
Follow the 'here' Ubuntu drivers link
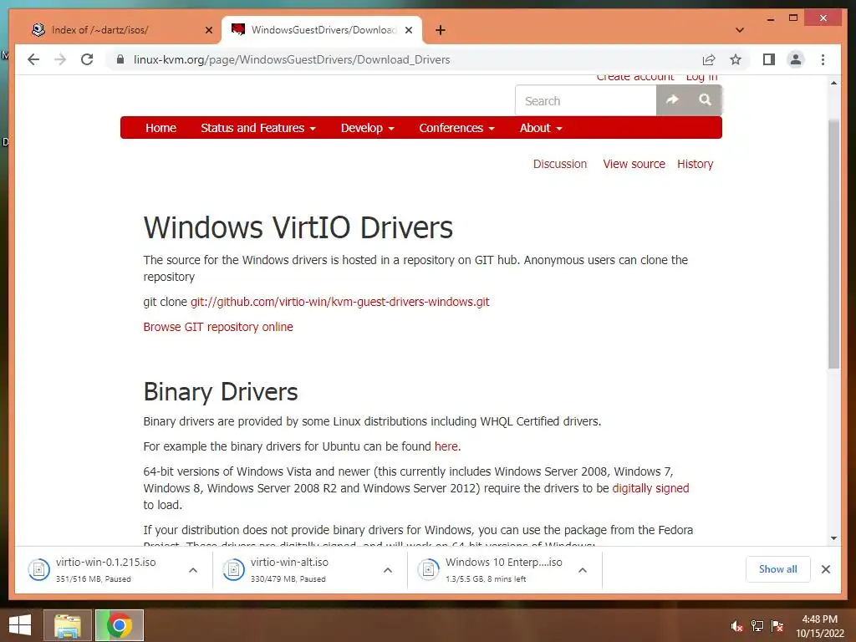[446, 446]
